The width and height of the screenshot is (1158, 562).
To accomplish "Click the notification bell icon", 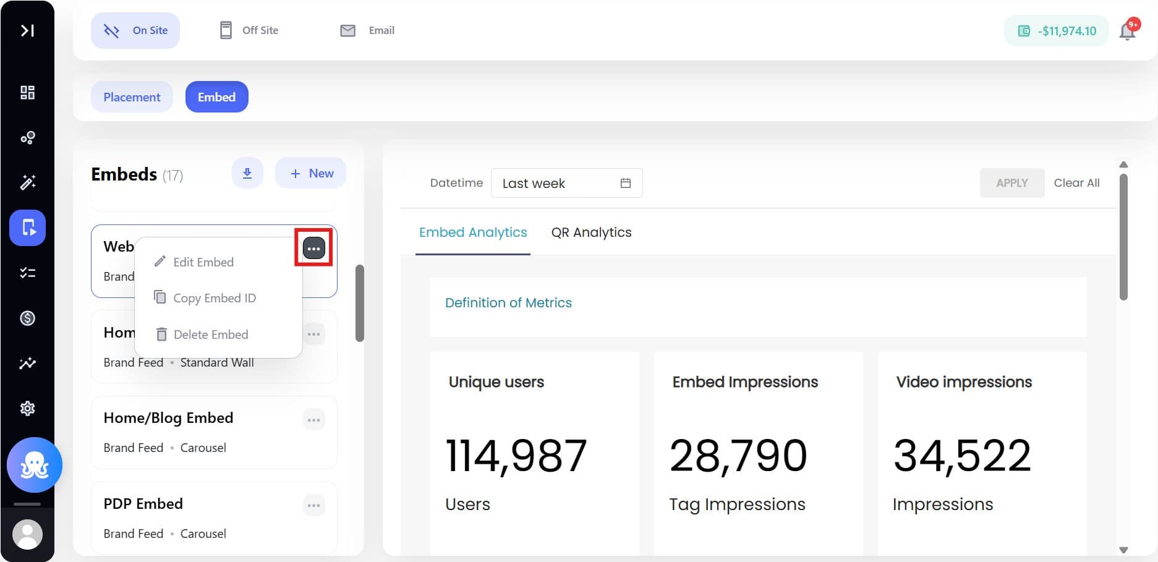I will [1127, 31].
